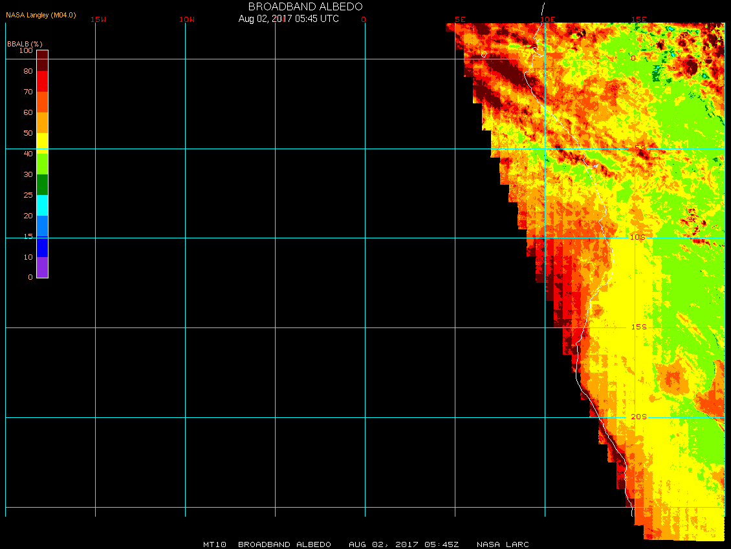The width and height of the screenshot is (731, 549).
Task: Pick the dark green 25-30% legend swatch
Action: (x=43, y=184)
